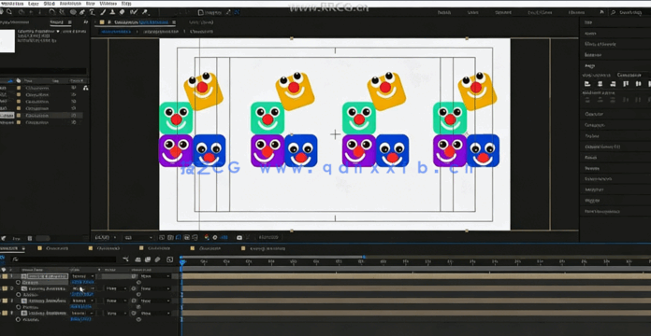Open the Help menu in menu bar
651x336 pixels.
click(126, 4)
